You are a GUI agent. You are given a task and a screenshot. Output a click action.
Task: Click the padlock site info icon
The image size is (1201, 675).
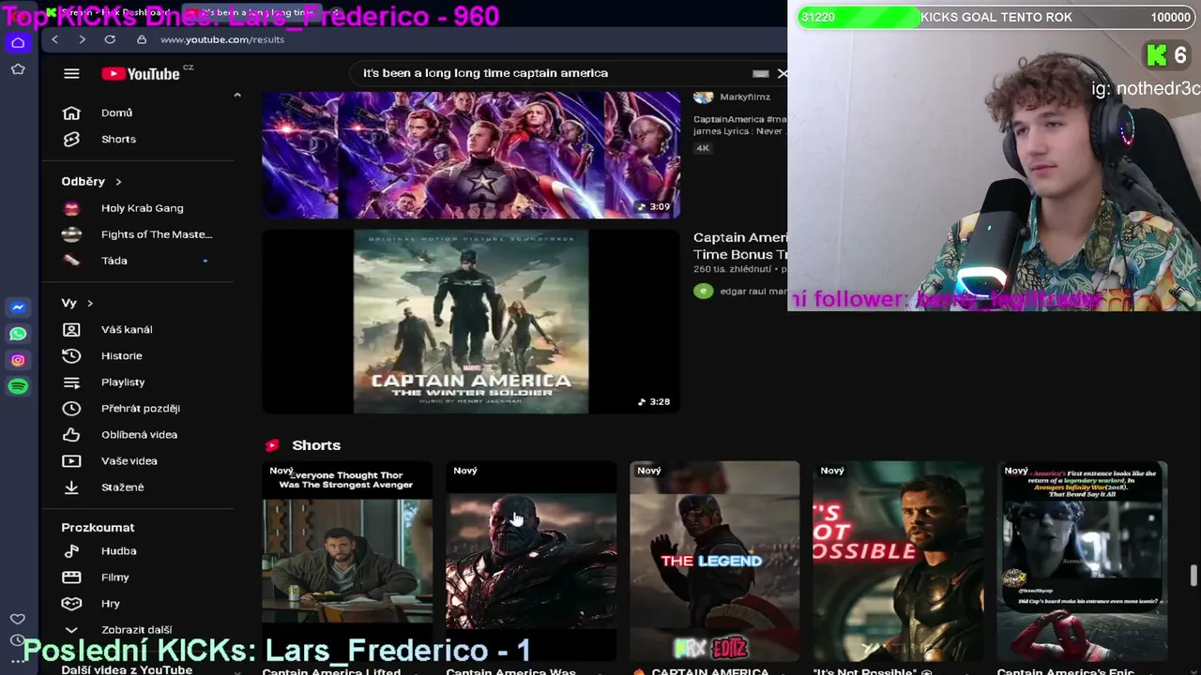click(142, 39)
